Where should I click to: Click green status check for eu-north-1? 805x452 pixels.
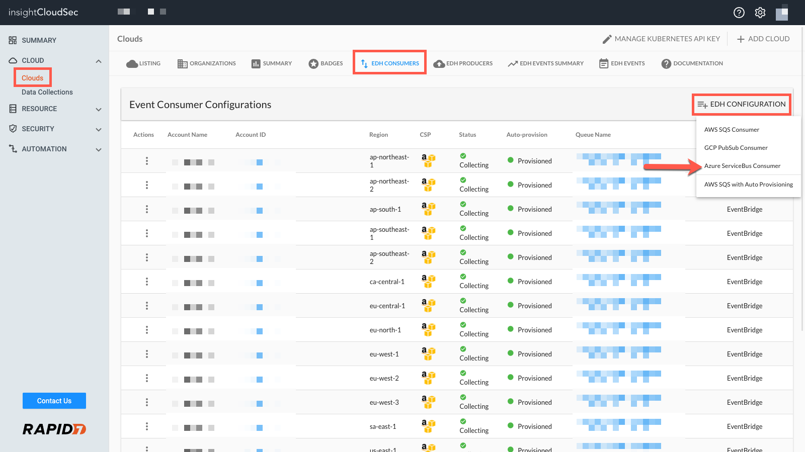[x=463, y=325]
